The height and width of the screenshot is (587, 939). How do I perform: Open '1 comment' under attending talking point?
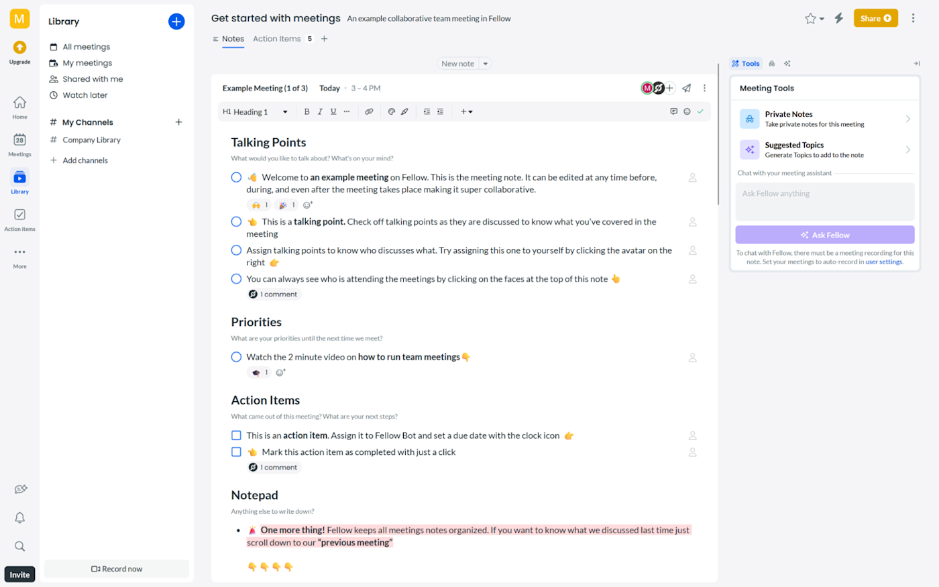[x=274, y=295]
